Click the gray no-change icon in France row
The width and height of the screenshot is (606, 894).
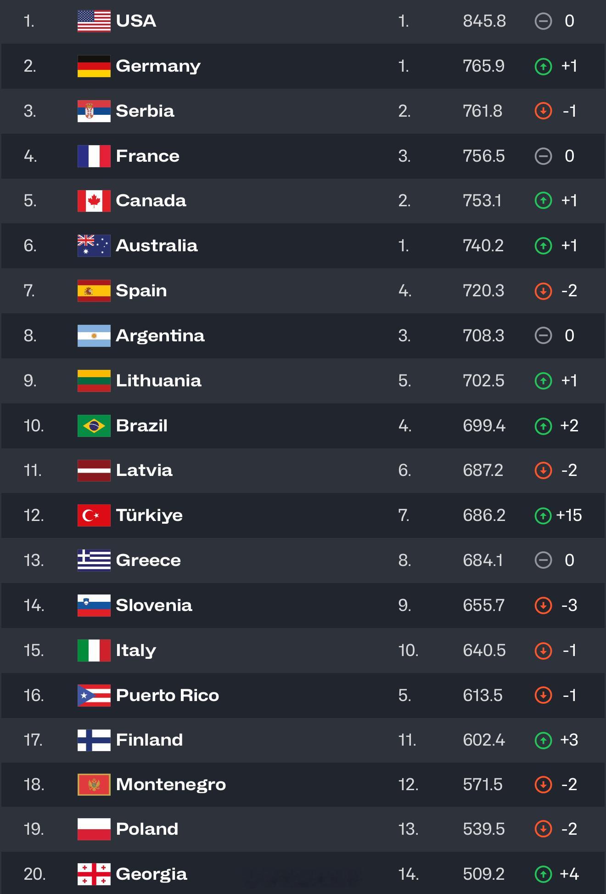(x=543, y=156)
